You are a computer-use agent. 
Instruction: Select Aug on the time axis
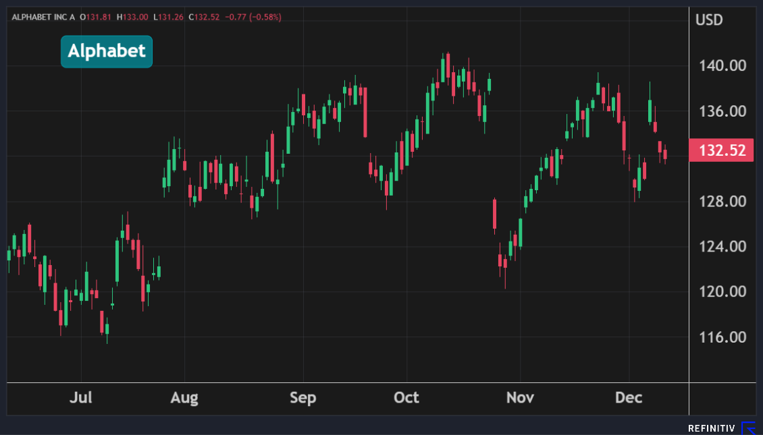184,398
